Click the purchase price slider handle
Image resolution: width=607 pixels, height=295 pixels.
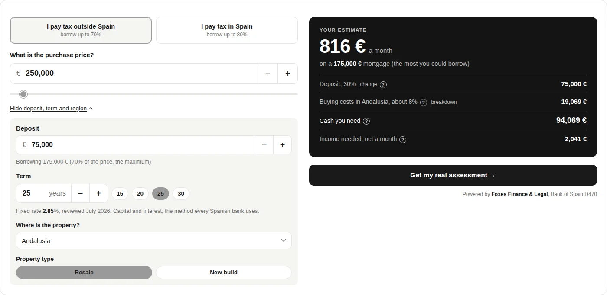(23, 94)
